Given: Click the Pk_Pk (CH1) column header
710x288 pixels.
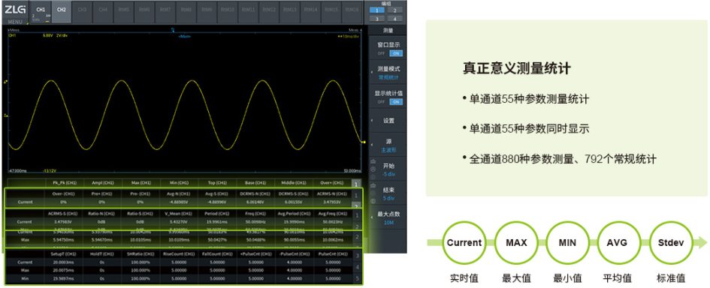Looking at the screenshot, I should [x=64, y=183].
